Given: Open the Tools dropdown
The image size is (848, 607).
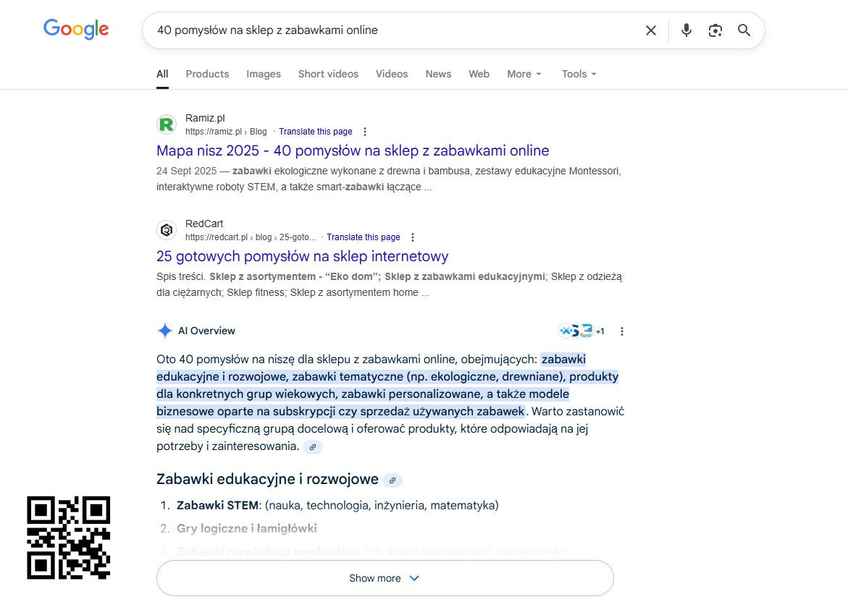Looking at the screenshot, I should 579,74.
